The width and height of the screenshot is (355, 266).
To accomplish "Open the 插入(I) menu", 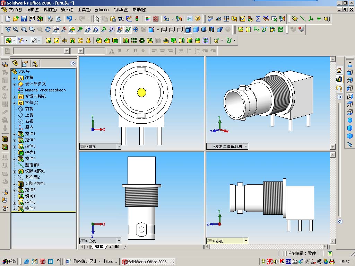I will tap(67, 10).
